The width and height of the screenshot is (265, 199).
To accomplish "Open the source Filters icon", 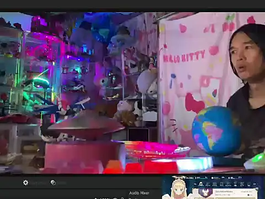I will tap(53, 182).
